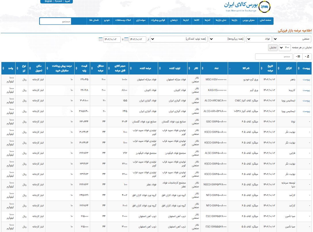Image resolution: width=313 pixels, height=232 pixels.
Task: Sort by نوع ارز column arrows
Action: tap(17, 68)
